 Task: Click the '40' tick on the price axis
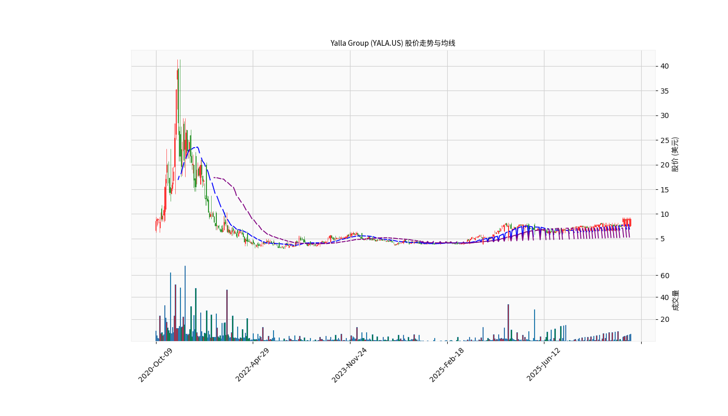(665, 67)
